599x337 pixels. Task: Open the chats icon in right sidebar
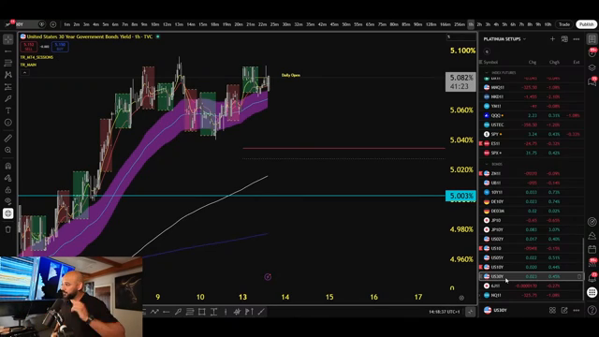[x=592, y=81]
